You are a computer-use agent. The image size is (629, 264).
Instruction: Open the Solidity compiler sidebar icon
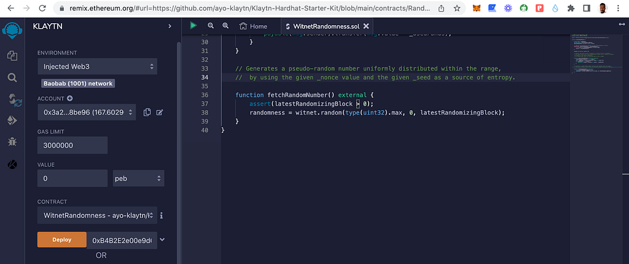click(14, 100)
